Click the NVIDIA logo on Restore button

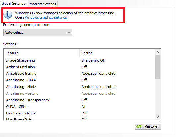pos(139,127)
